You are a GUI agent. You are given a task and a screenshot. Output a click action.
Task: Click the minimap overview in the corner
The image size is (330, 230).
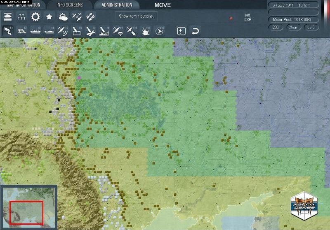[29, 207]
